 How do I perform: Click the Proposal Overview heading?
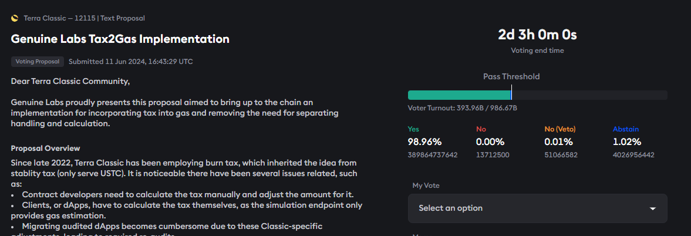(x=45, y=149)
